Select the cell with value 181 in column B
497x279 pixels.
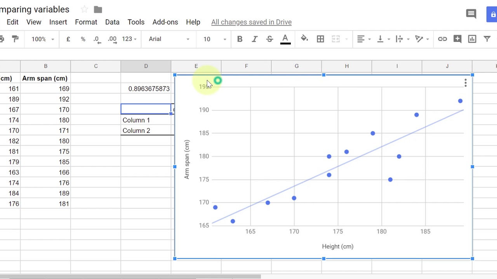pyautogui.click(x=45, y=204)
